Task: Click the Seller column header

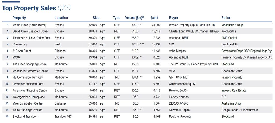Action: (226, 18)
